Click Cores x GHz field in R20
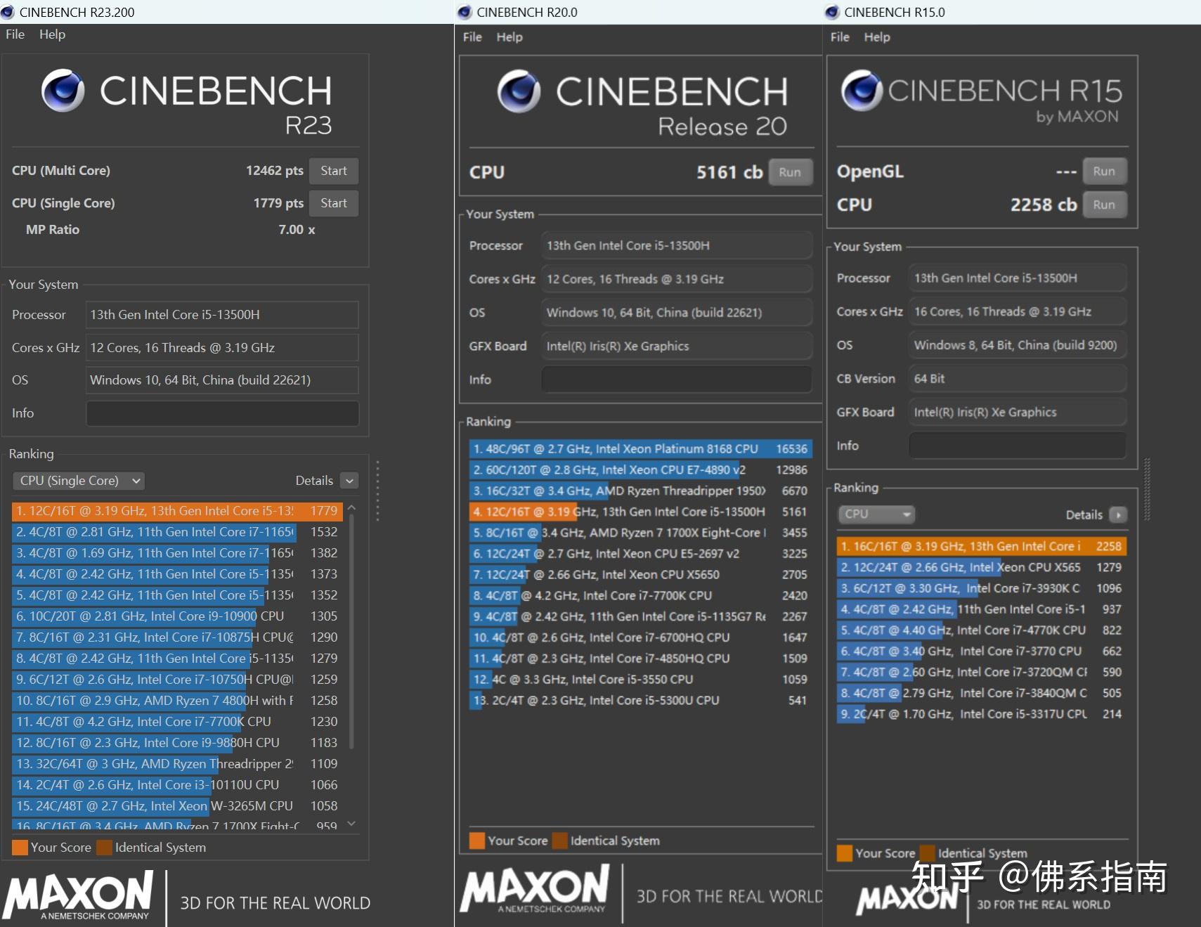This screenshot has width=1201, height=927. pos(677,279)
